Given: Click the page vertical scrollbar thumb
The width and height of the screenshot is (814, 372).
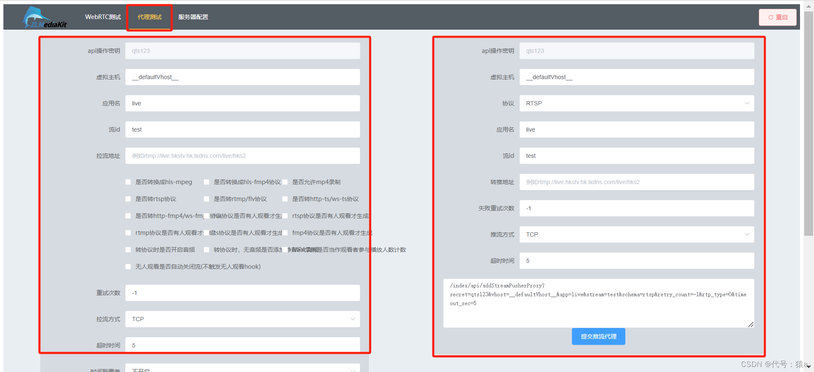Looking at the screenshot, I should (x=808, y=123).
